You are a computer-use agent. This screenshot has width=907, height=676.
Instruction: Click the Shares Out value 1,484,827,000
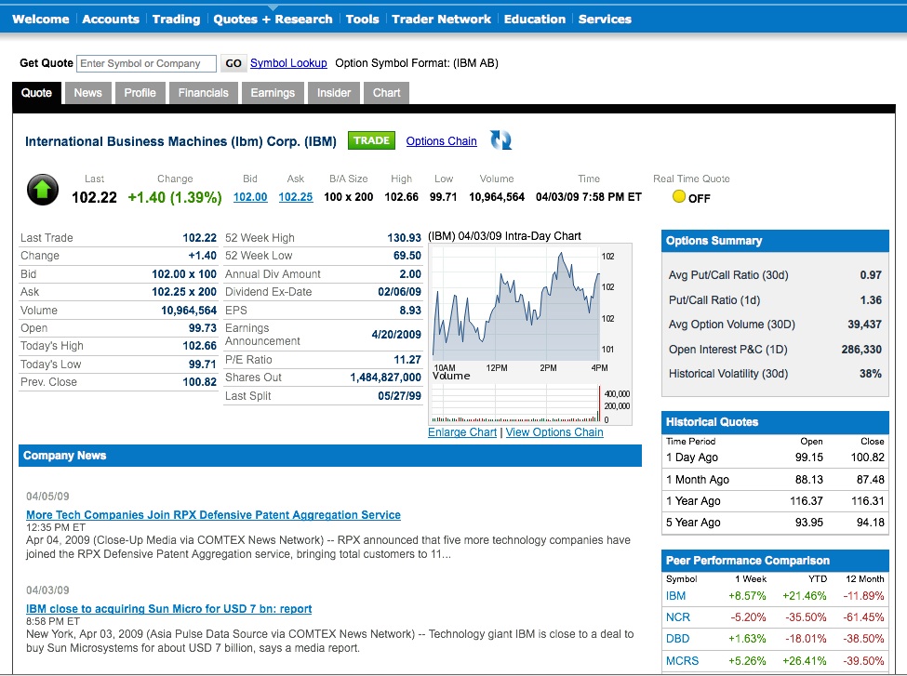386,378
